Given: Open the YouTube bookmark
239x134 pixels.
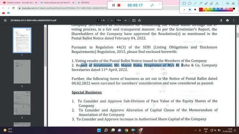Looking at the screenshot, I should tap(3, 13).
